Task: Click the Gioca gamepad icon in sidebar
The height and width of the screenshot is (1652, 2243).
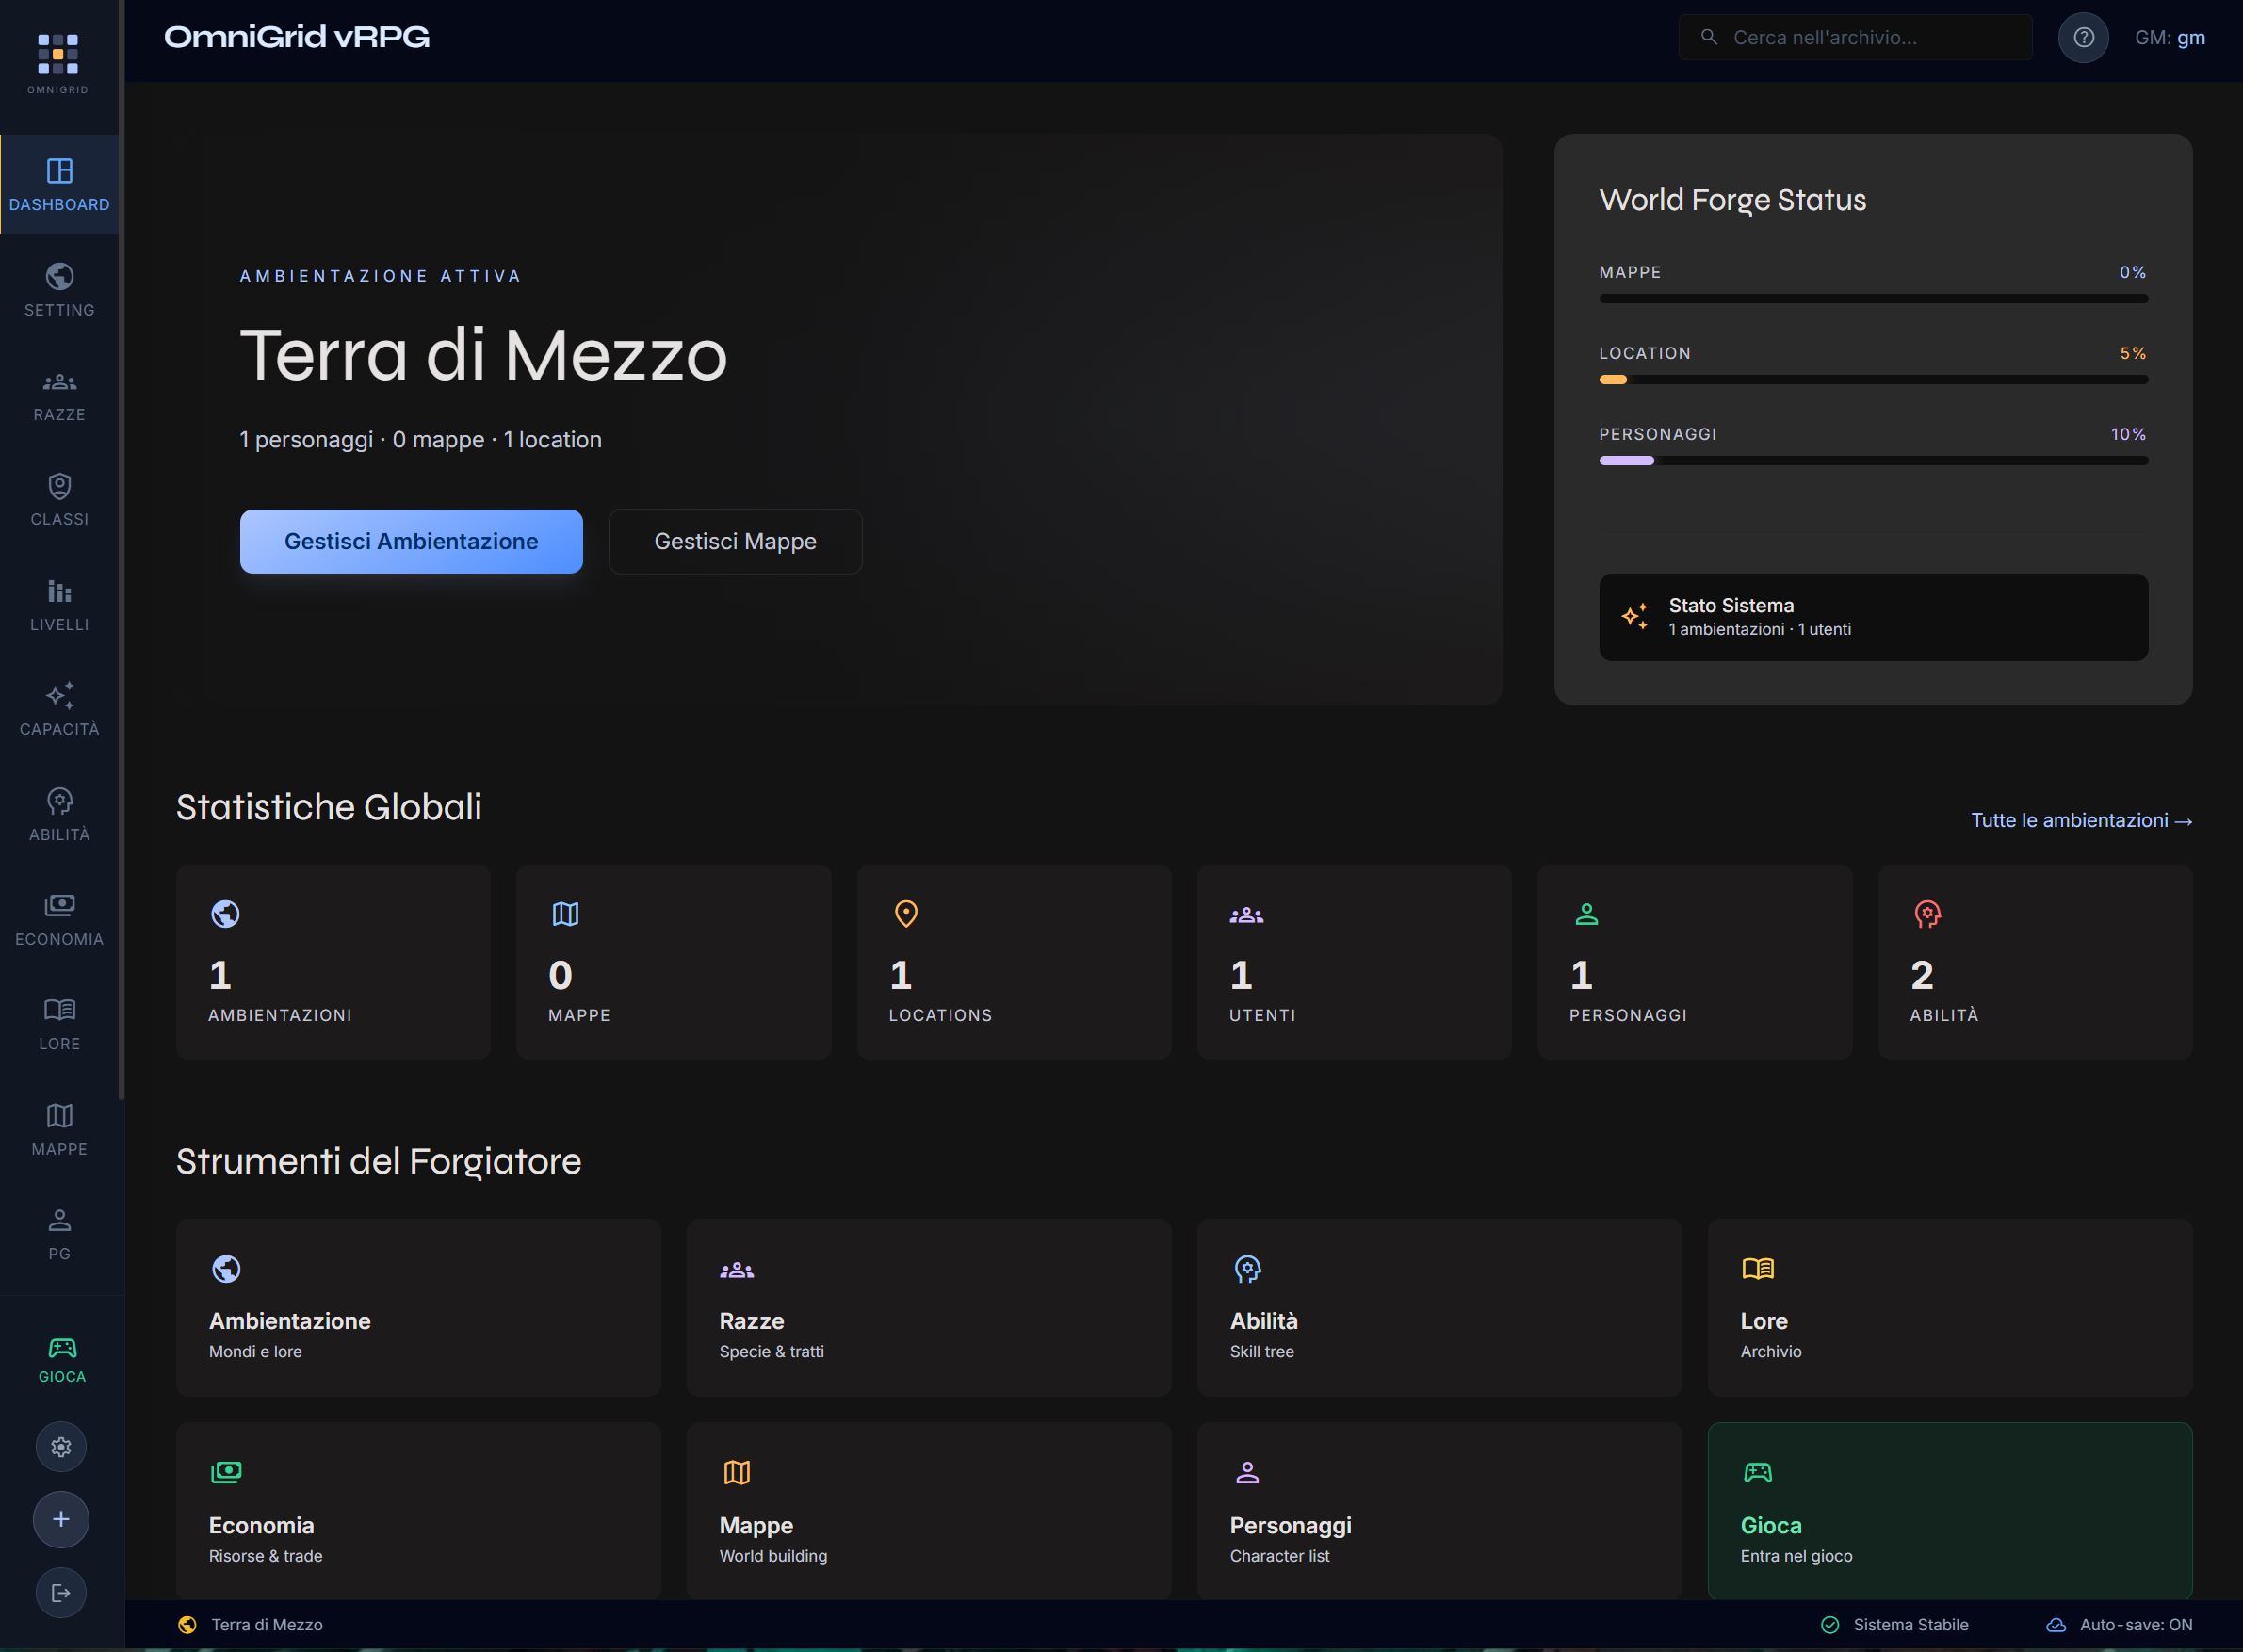Action: click(62, 1348)
